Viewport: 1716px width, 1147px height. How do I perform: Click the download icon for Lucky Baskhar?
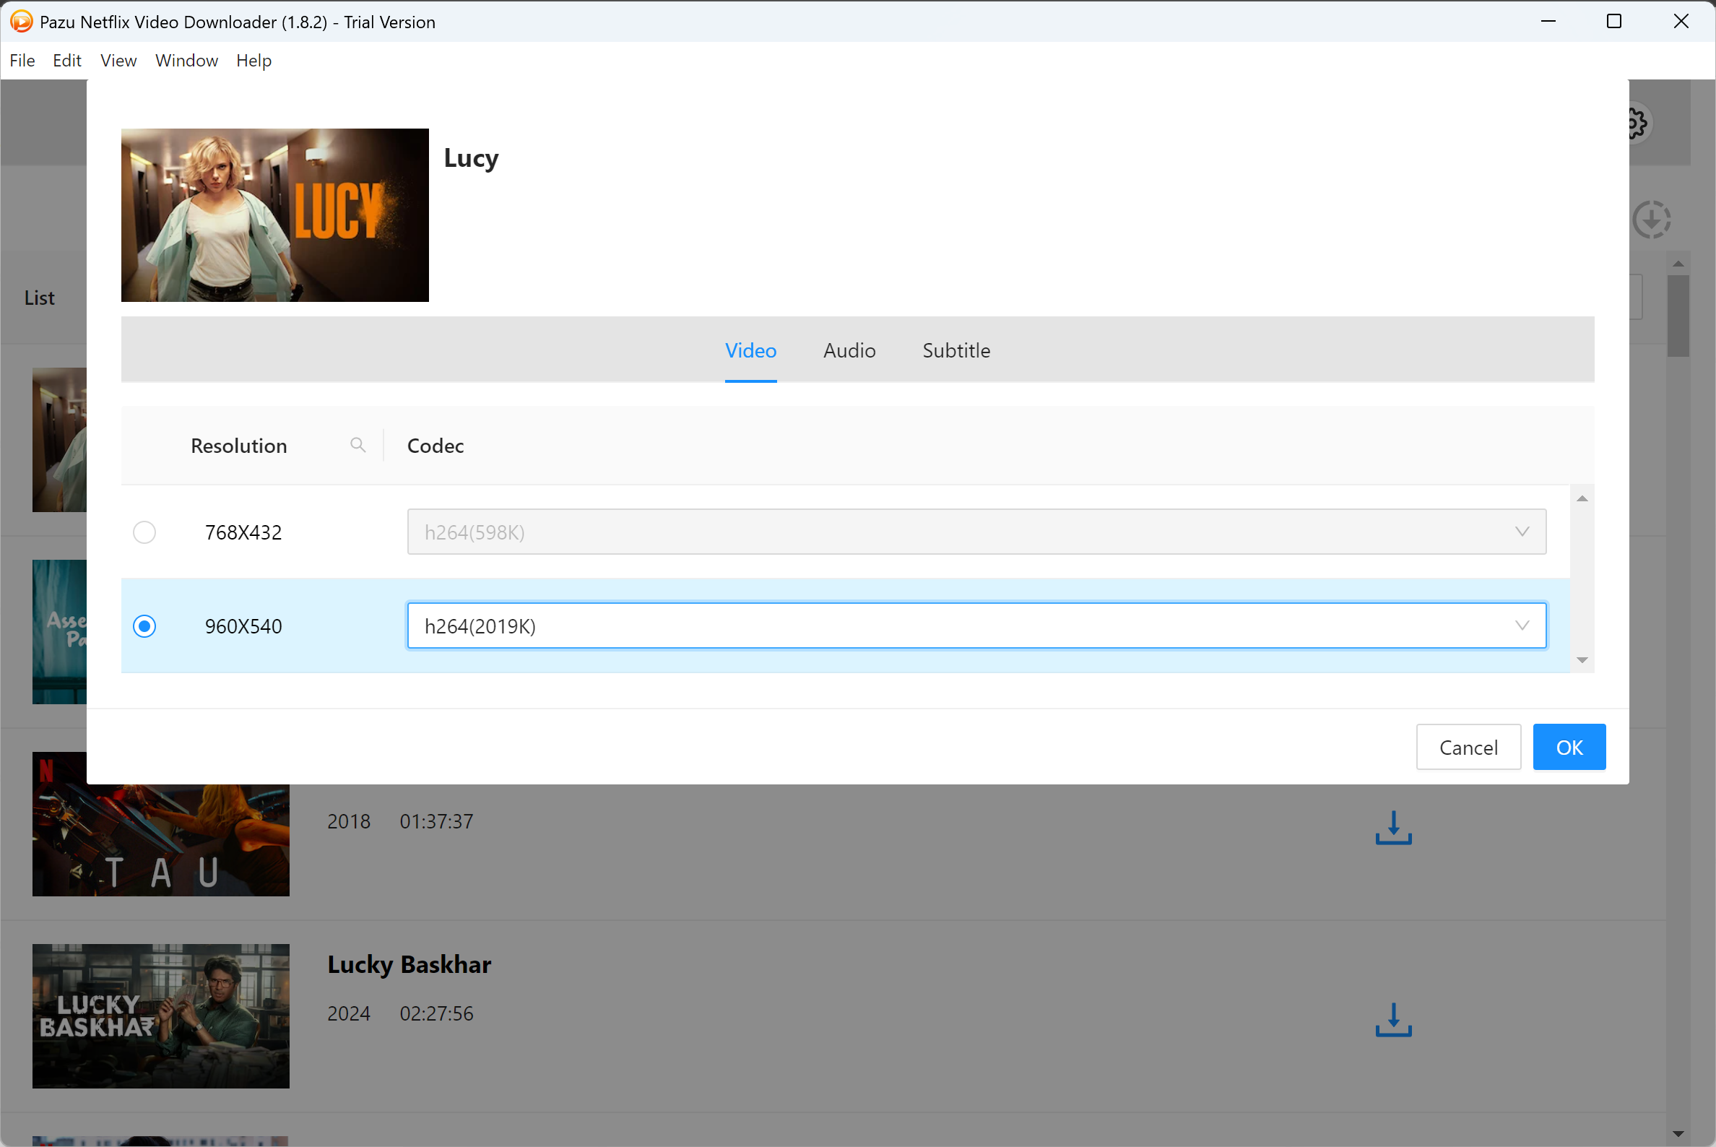click(1393, 1020)
